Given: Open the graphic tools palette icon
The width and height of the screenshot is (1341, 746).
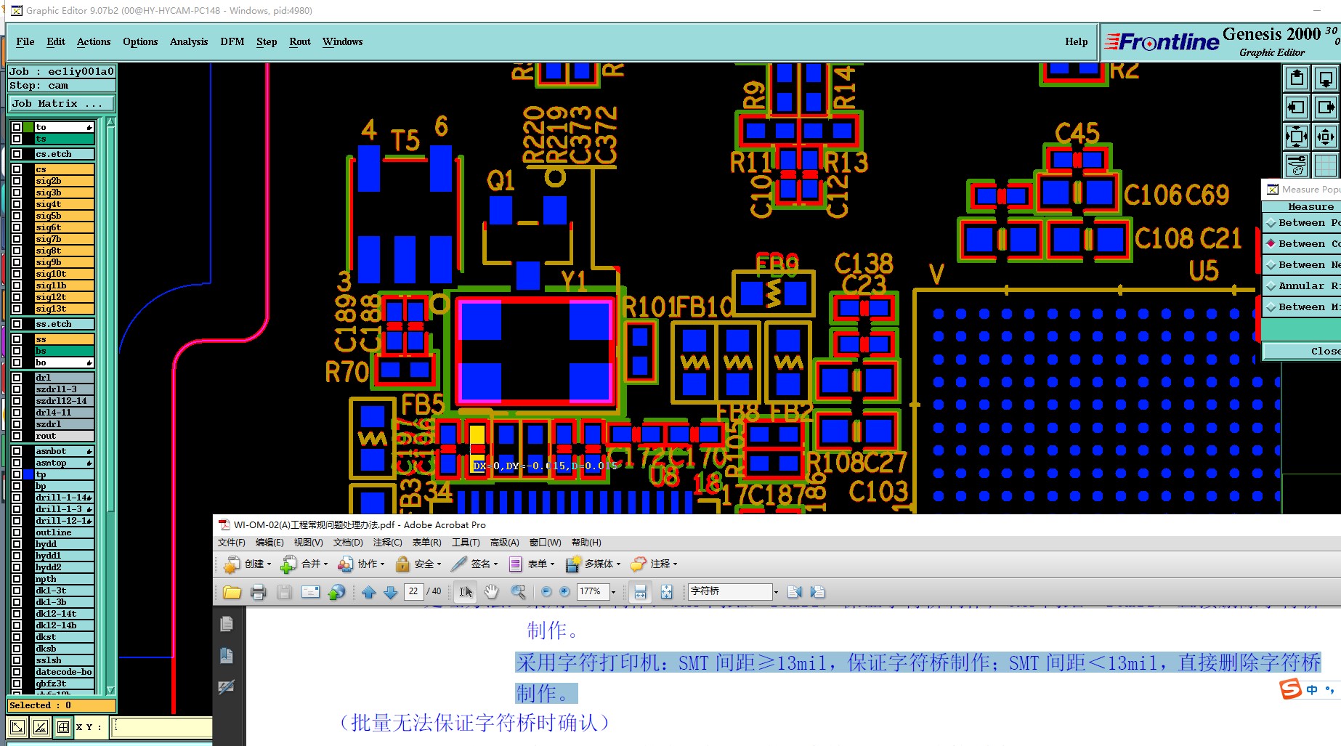Looking at the screenshot, I should (1297, 165).
